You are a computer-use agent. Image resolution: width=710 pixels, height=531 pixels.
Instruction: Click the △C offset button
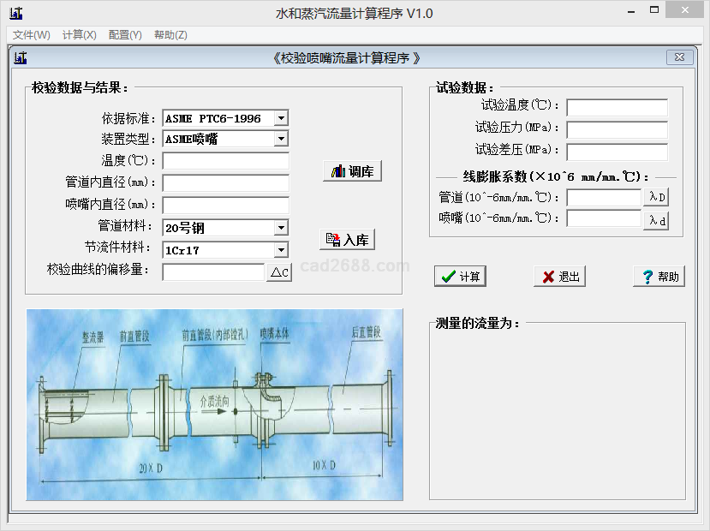coord(279,272)
